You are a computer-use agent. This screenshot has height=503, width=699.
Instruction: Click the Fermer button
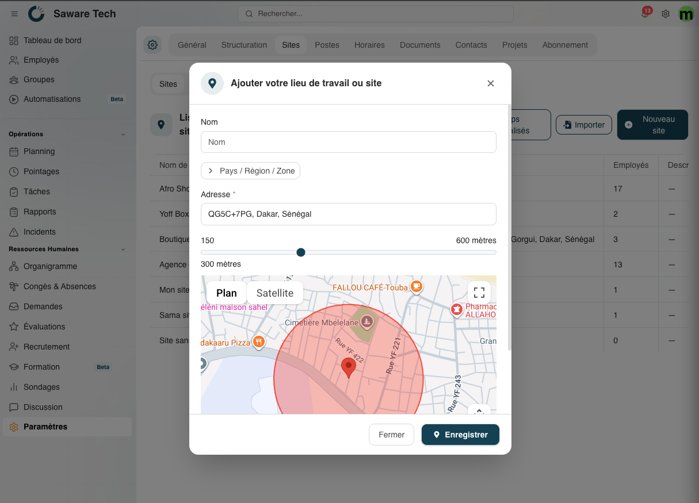(x=391, y=435)
